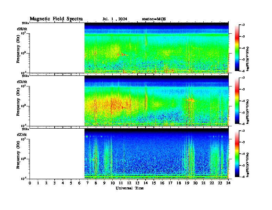Click log(PSD) label beside dZ/dt color bar
272x210 pixels.
[x=248, y=165]
